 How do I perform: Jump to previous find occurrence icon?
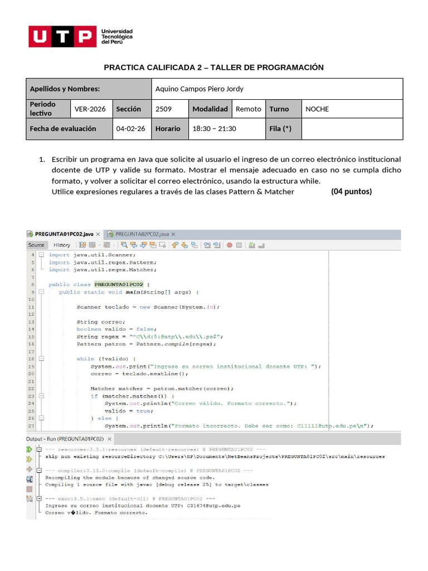coord(133,245)
